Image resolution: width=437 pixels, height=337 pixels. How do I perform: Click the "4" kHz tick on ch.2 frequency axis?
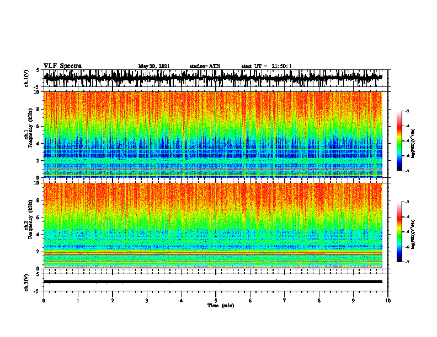click(x=39, y=235)
